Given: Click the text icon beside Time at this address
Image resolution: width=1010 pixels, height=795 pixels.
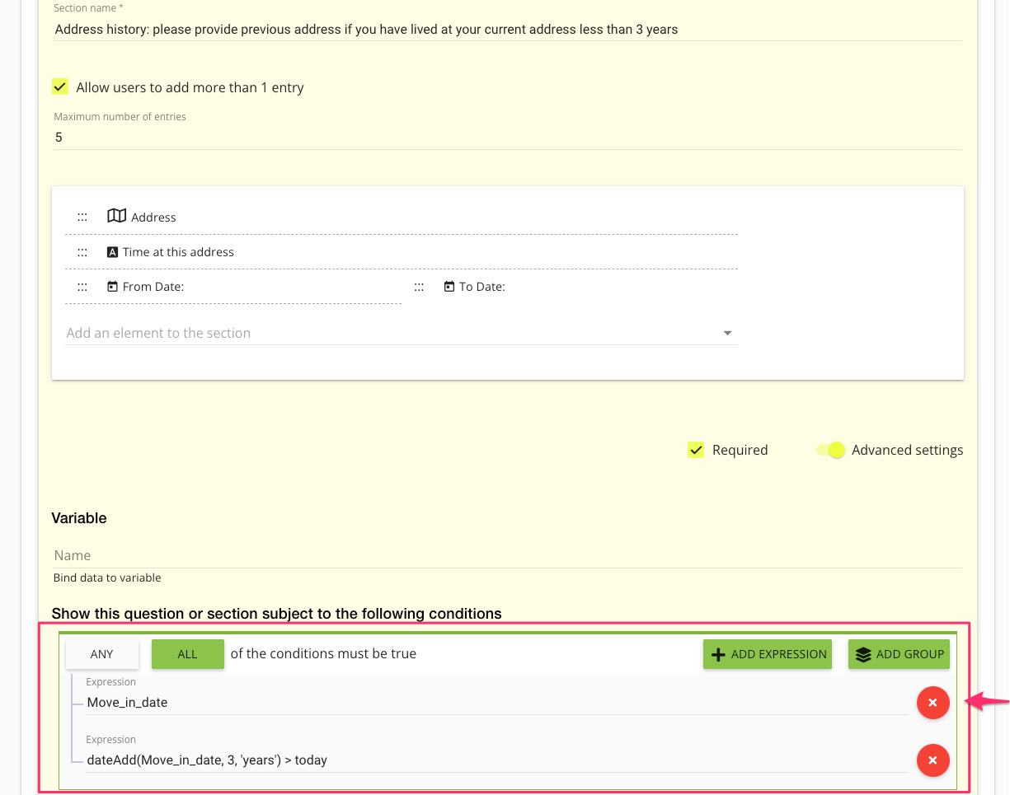Looking at the screenshot, I should (x=113, y=252).
